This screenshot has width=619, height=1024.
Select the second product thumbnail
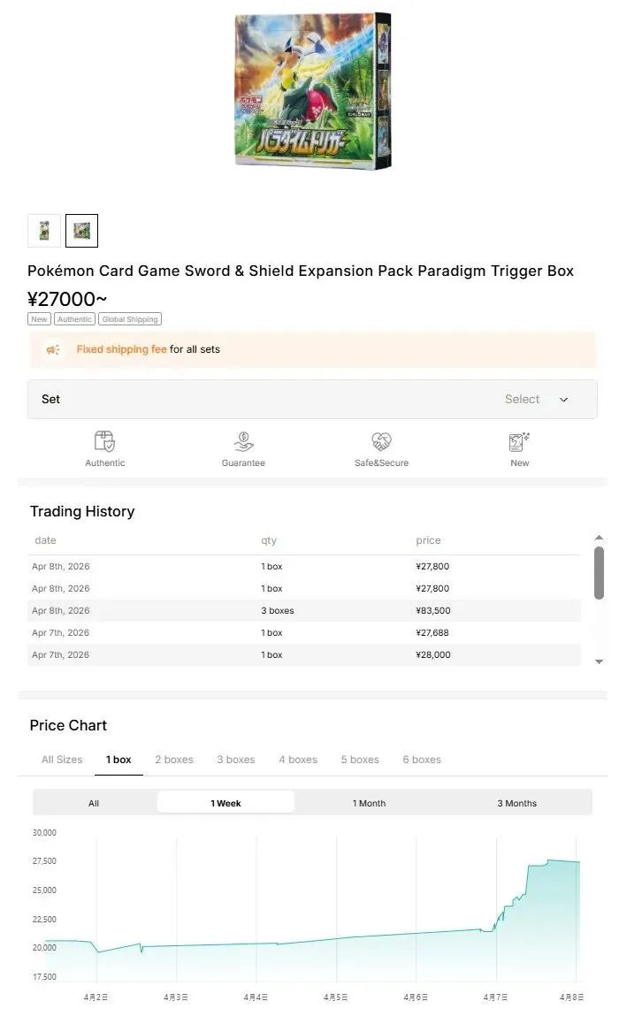81,231
